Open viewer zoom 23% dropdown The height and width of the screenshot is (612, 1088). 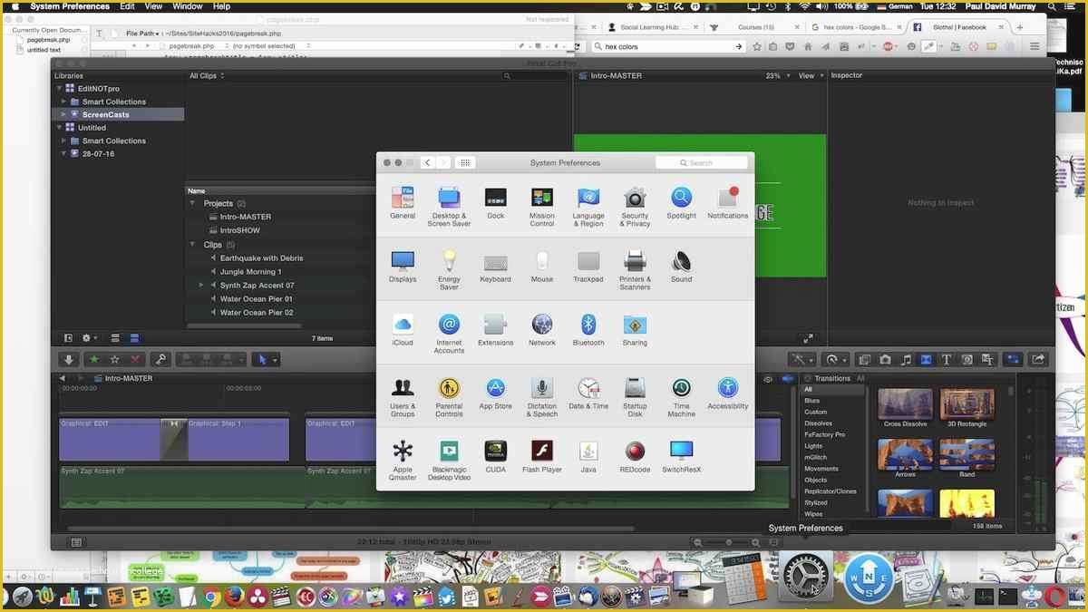tap(776, 76)
